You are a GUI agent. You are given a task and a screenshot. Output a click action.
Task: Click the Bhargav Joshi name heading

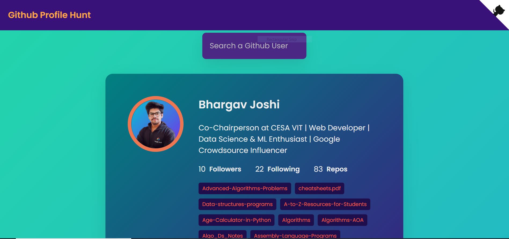239,105
